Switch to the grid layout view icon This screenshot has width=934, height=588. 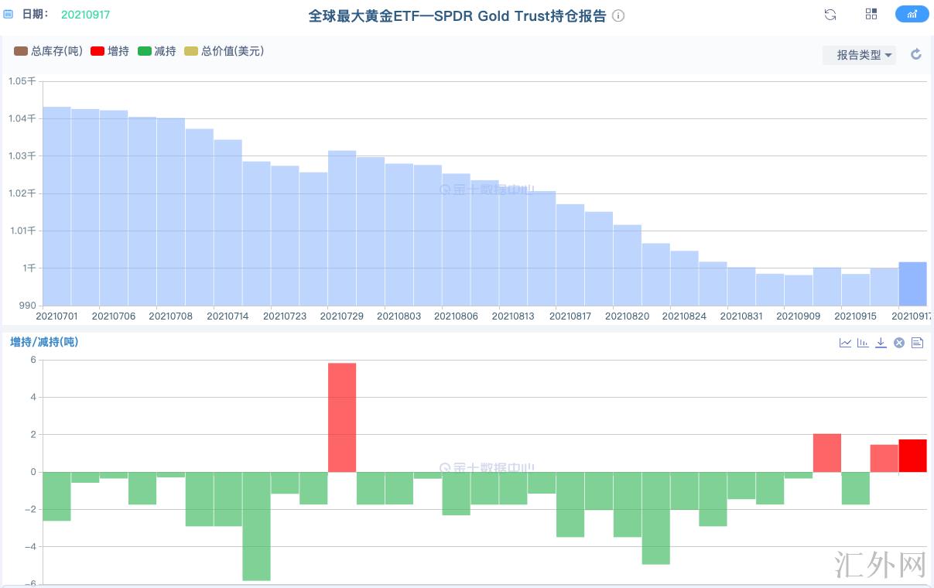tap(871, 15)
